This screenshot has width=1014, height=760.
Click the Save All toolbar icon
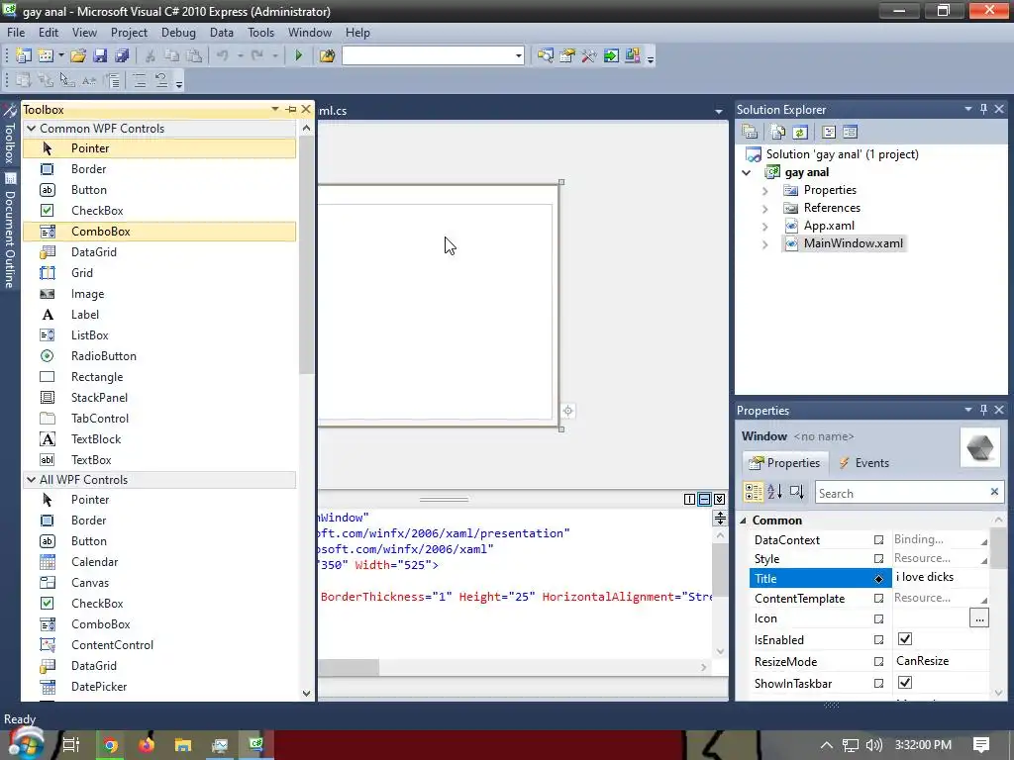pos(121,55)
